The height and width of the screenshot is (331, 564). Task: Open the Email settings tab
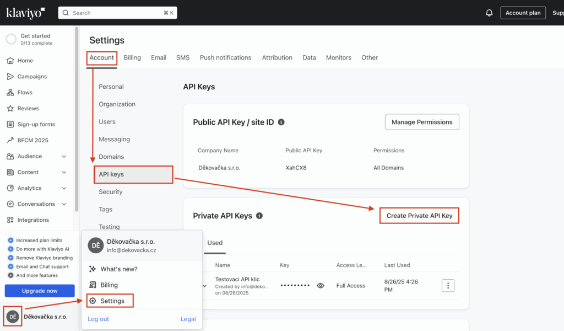[159, 57]
